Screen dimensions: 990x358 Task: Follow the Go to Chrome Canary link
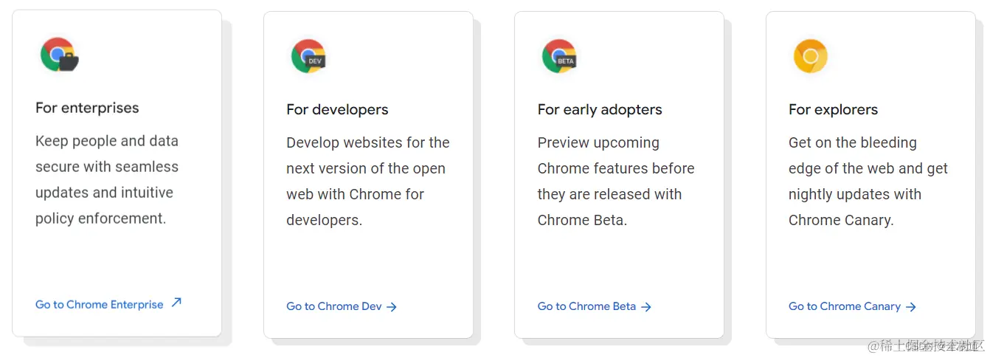click(x=845, y=306)
